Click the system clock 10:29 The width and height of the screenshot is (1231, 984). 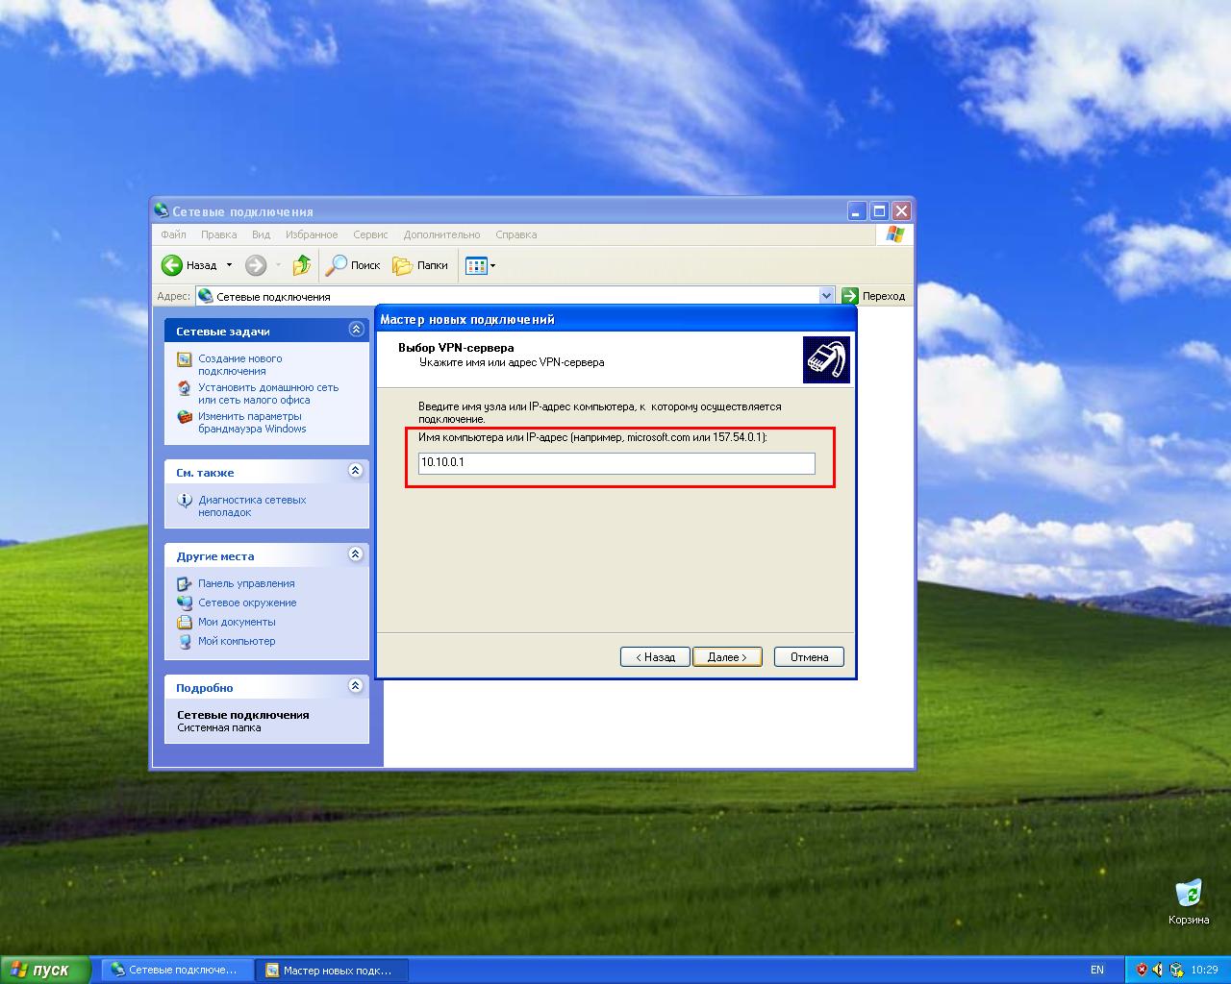1204,970
